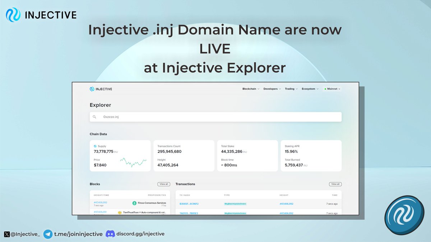Click the Explorer page heading

(101, 105)
